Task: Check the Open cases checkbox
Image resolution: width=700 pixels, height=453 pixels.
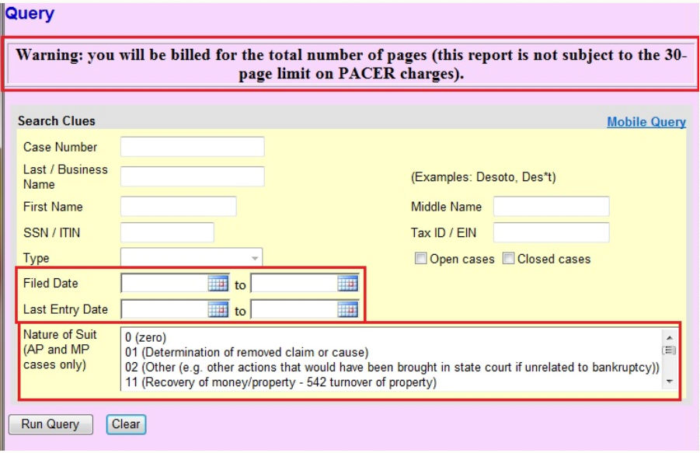Action: [x=420, y=260]
